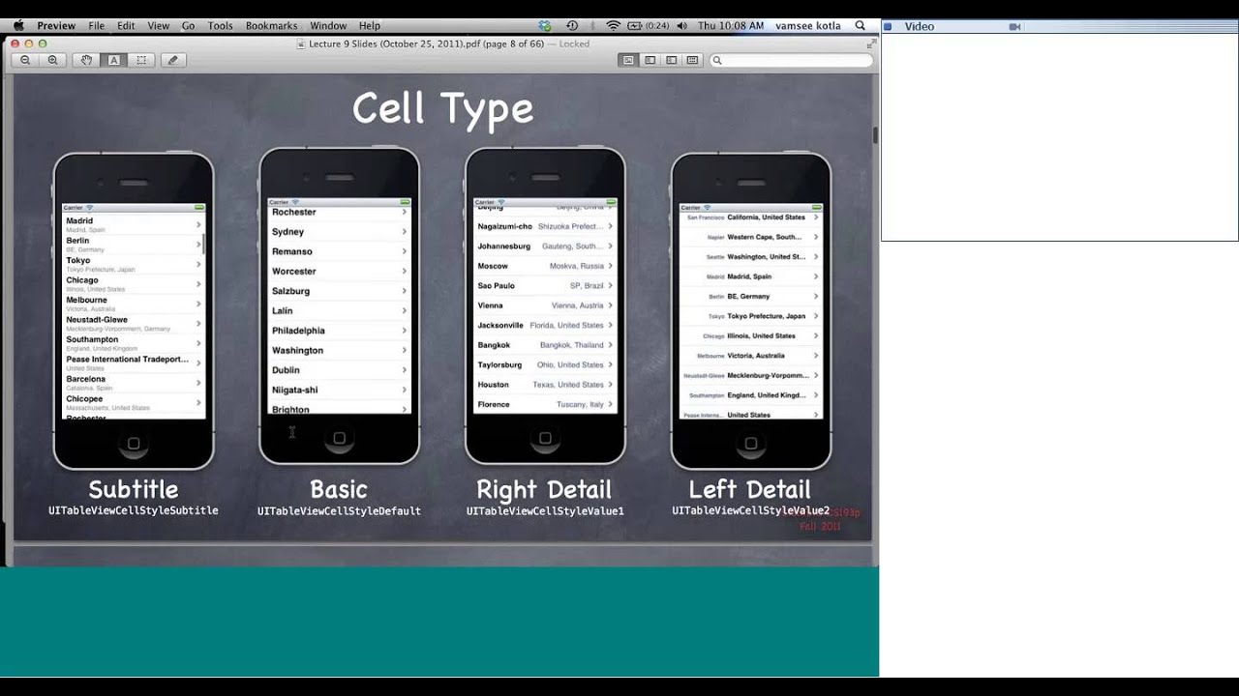
Task: Select the rectangular Select tool
Action: point(141,60)
